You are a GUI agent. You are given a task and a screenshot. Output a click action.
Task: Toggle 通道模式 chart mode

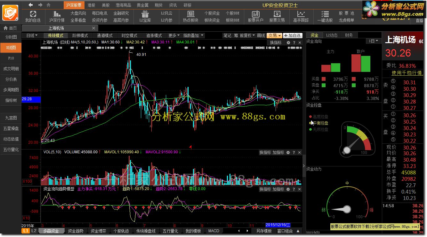point(105,35)
